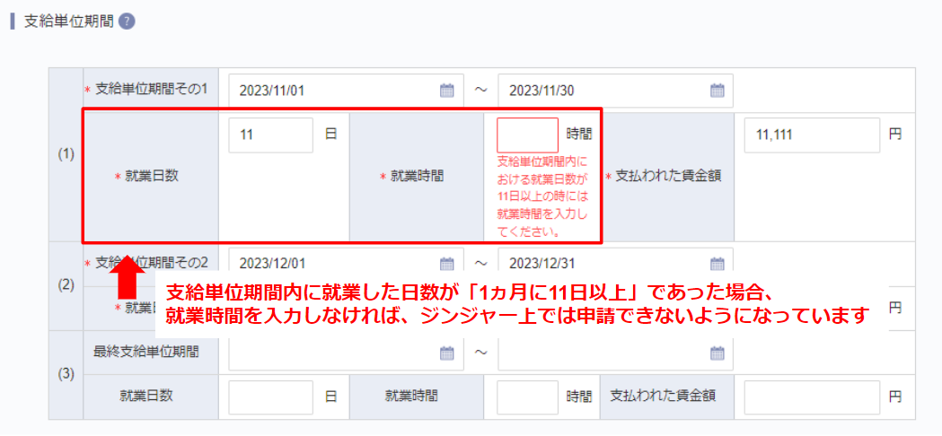Click the 支払われた賃金額 field showing 11,111
942x436 pixels.
[x=811, y=135]
